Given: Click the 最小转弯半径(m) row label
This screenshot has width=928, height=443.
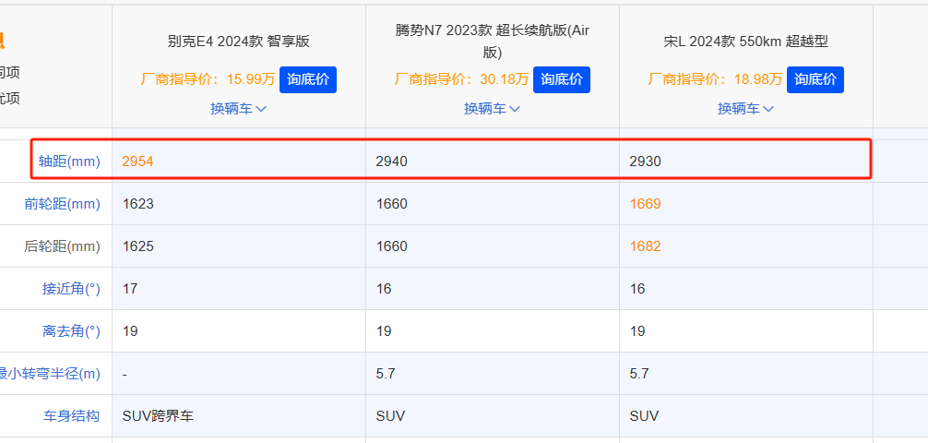Looking at the screenshot, I should click(x=50, y=375).
